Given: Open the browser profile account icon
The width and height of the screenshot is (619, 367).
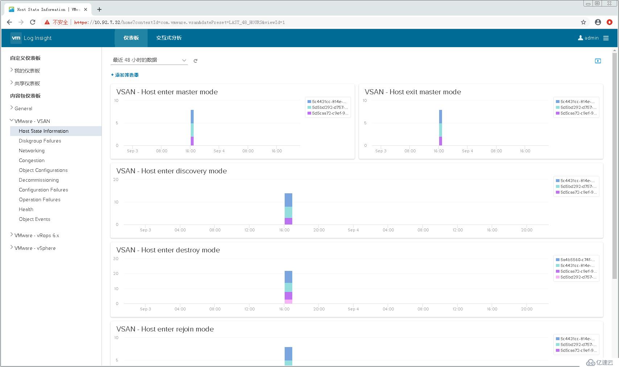Looking at the screenshot, I should pyautogui.click(x=598, y=22).
